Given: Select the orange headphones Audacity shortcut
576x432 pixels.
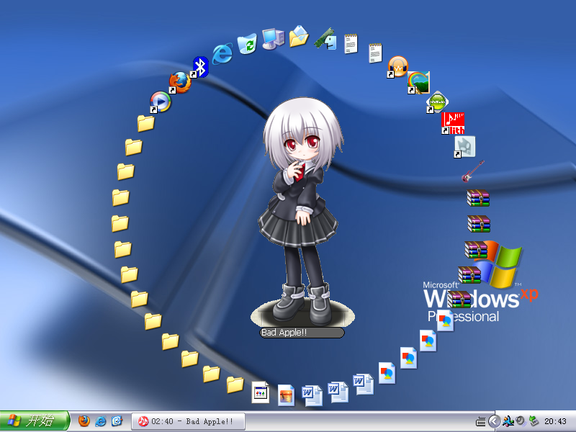Looking at the screenshot, I should pos(398,66).
